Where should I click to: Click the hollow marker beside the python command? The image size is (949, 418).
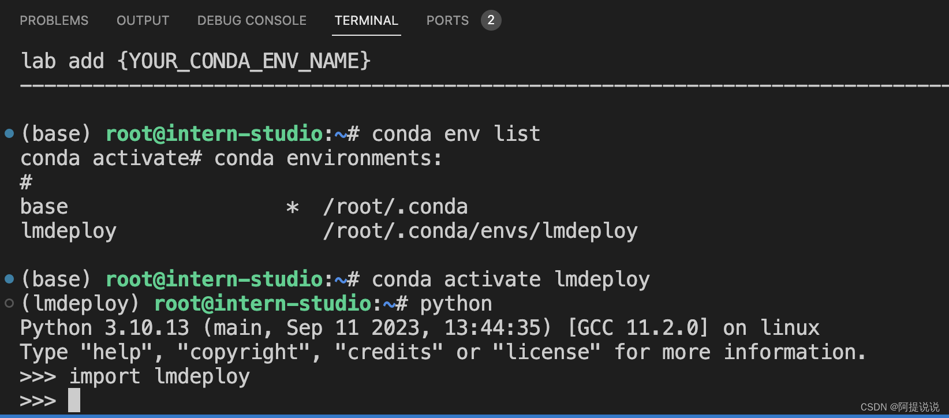click(x=9, y=304)
